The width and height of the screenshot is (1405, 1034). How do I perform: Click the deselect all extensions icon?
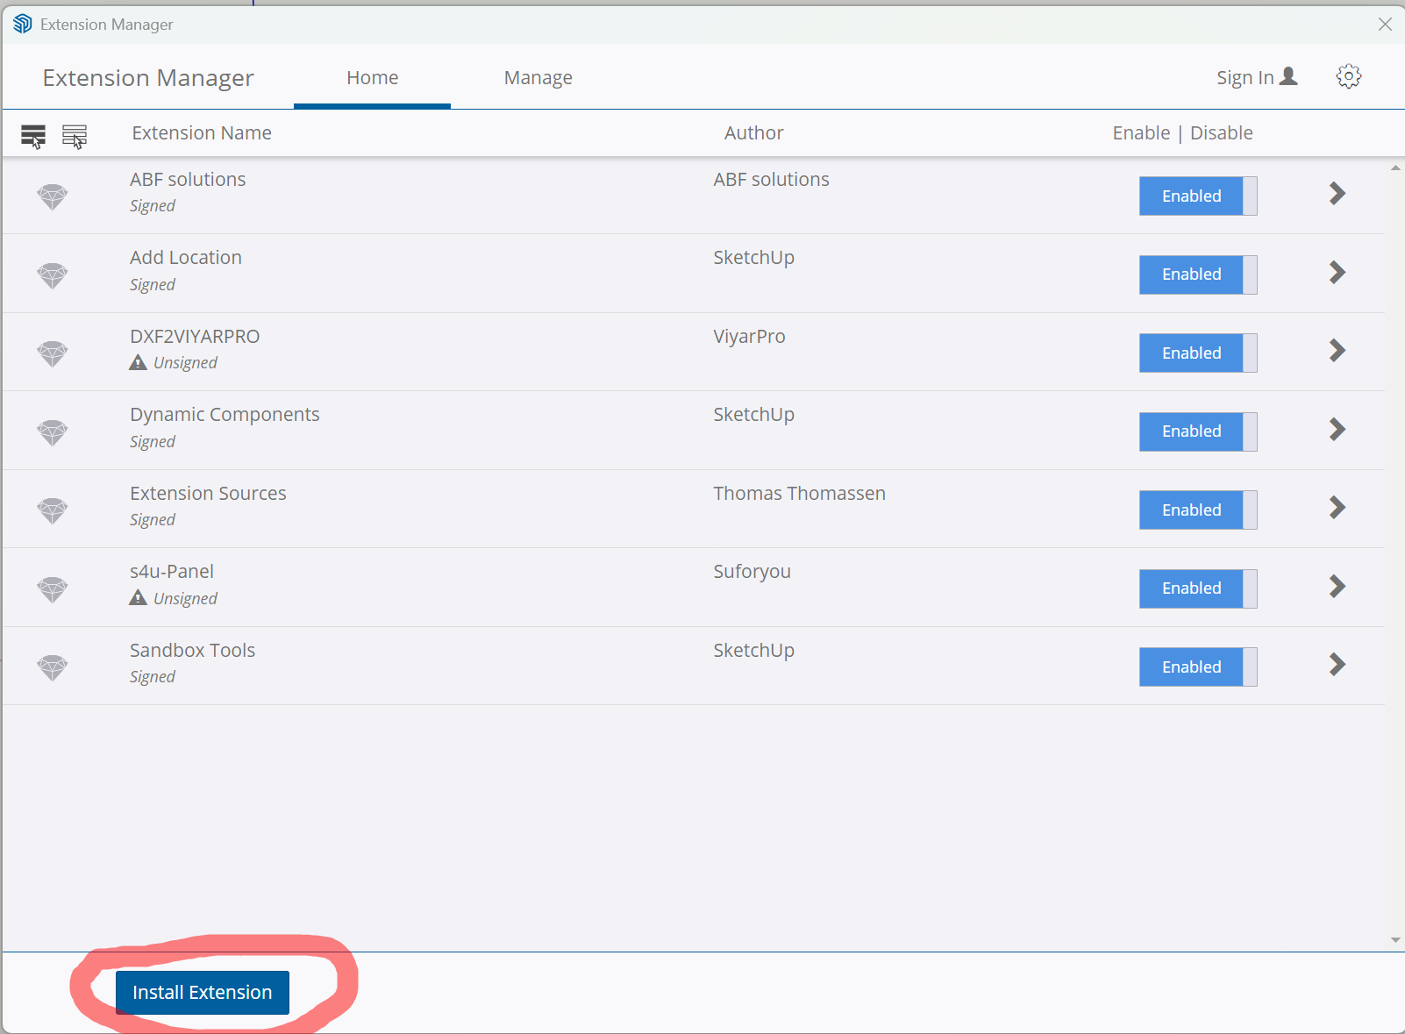pyautogui.click(x=75, y=136)
